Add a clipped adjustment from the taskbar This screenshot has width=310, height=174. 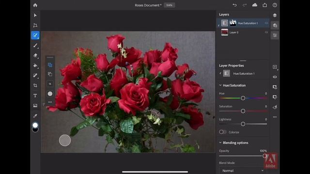[x=275, y=97]
